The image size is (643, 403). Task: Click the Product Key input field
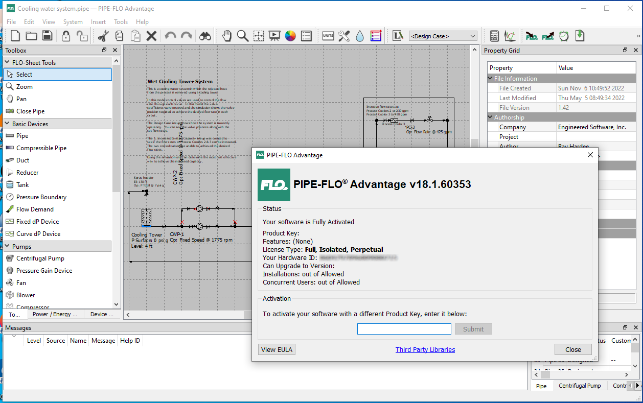point(404,329)
